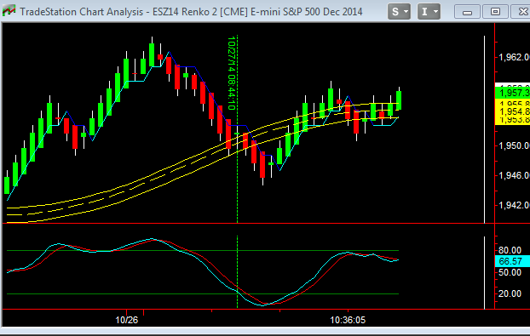Click the topmost green bar at chart peak
Screen dimensions: 530x336
[x=152, y=54]
